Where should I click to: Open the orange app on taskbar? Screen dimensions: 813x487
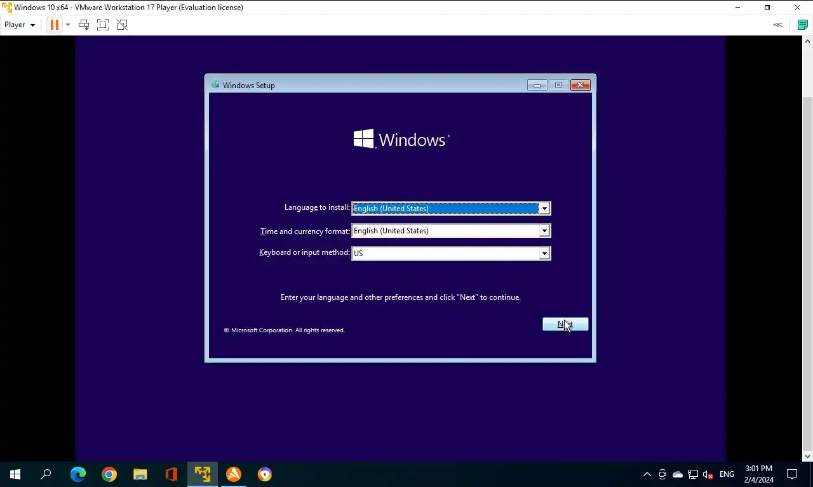(x=234, y=474)
